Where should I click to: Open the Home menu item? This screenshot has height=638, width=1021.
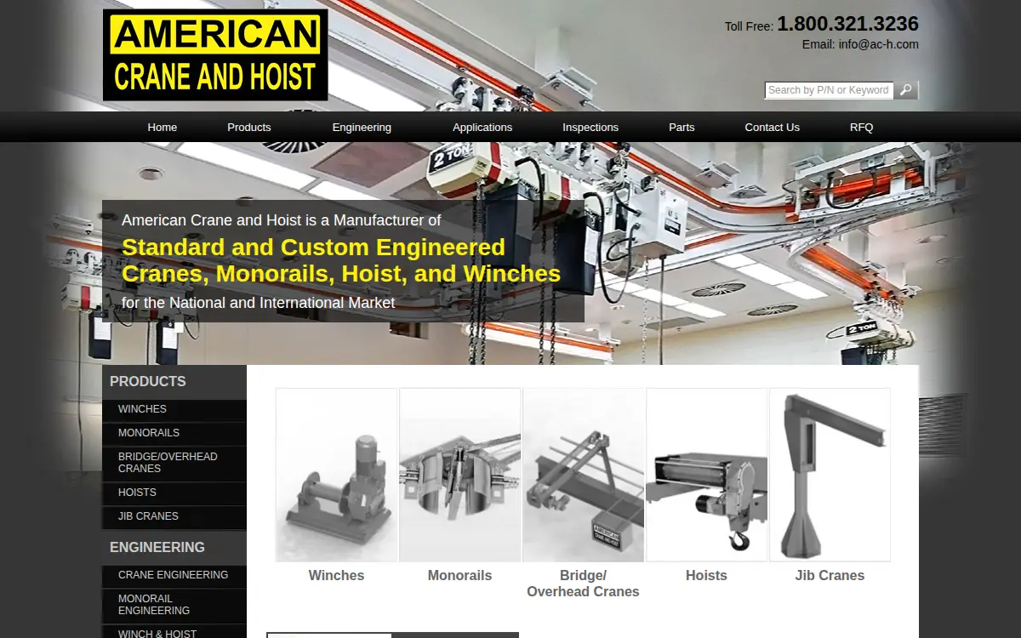[163, 128]
